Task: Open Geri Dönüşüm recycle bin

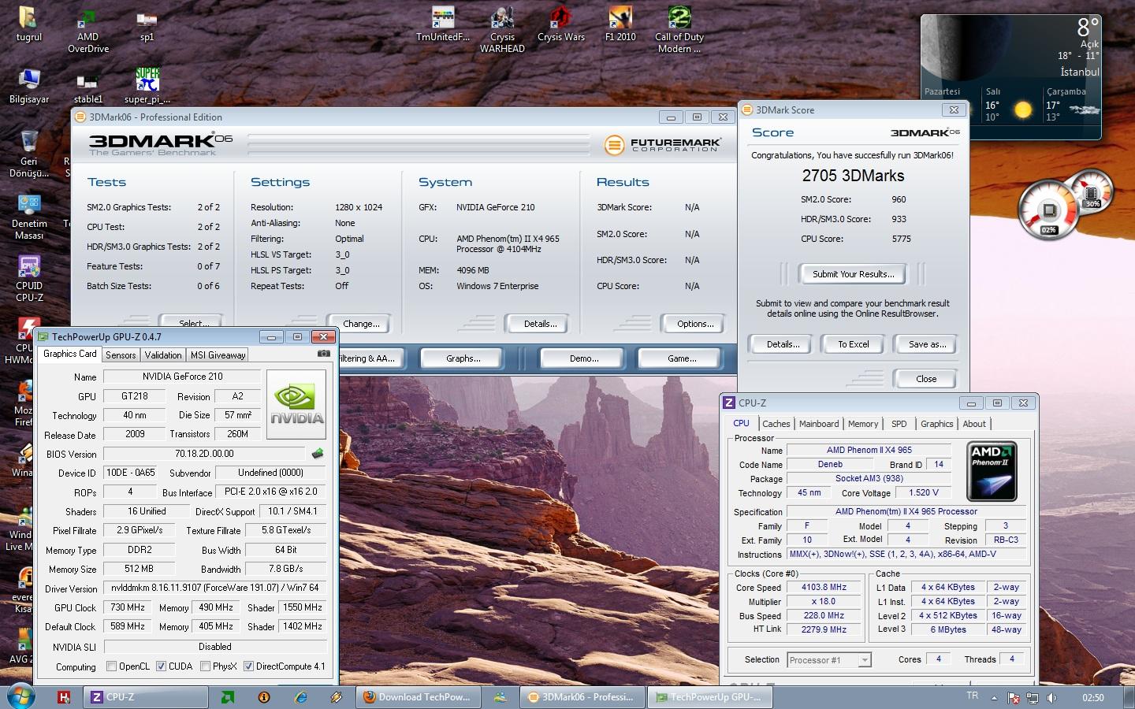Action: [x=28, y=154]
